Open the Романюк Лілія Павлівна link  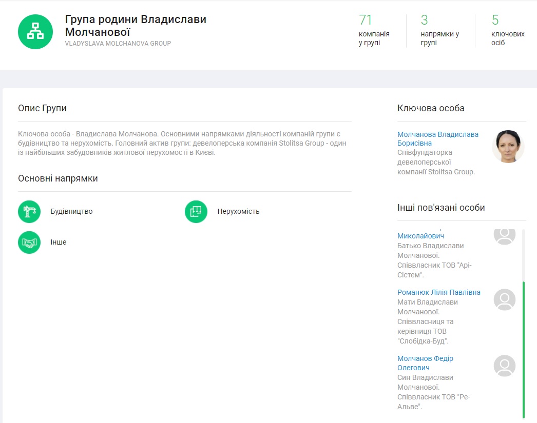pos(439,292)
